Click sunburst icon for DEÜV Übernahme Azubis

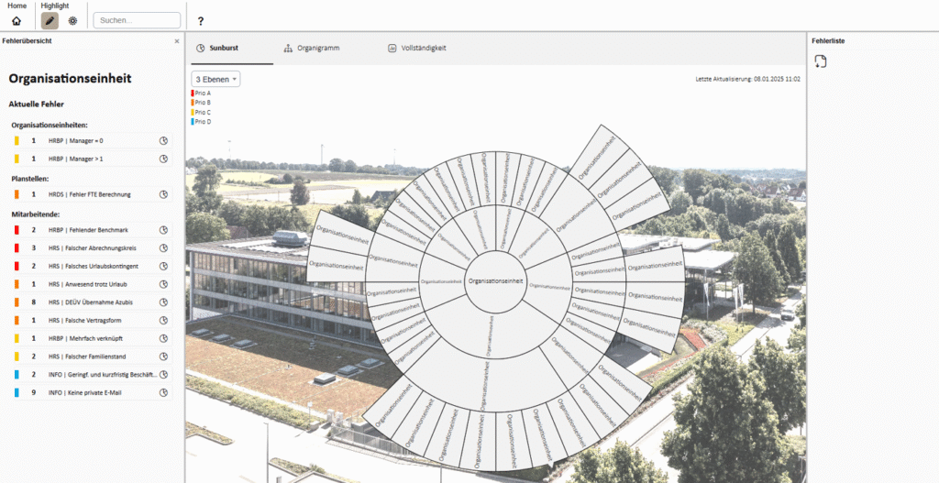click(163, 302)
